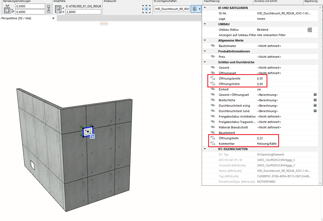The image size is (323, 221).
Task: Click the anchor height icon
Action: point(59,9)
